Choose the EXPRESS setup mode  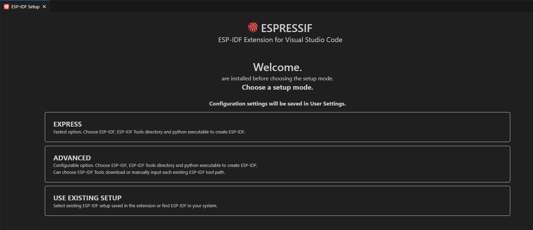click(x=277, y=127)
